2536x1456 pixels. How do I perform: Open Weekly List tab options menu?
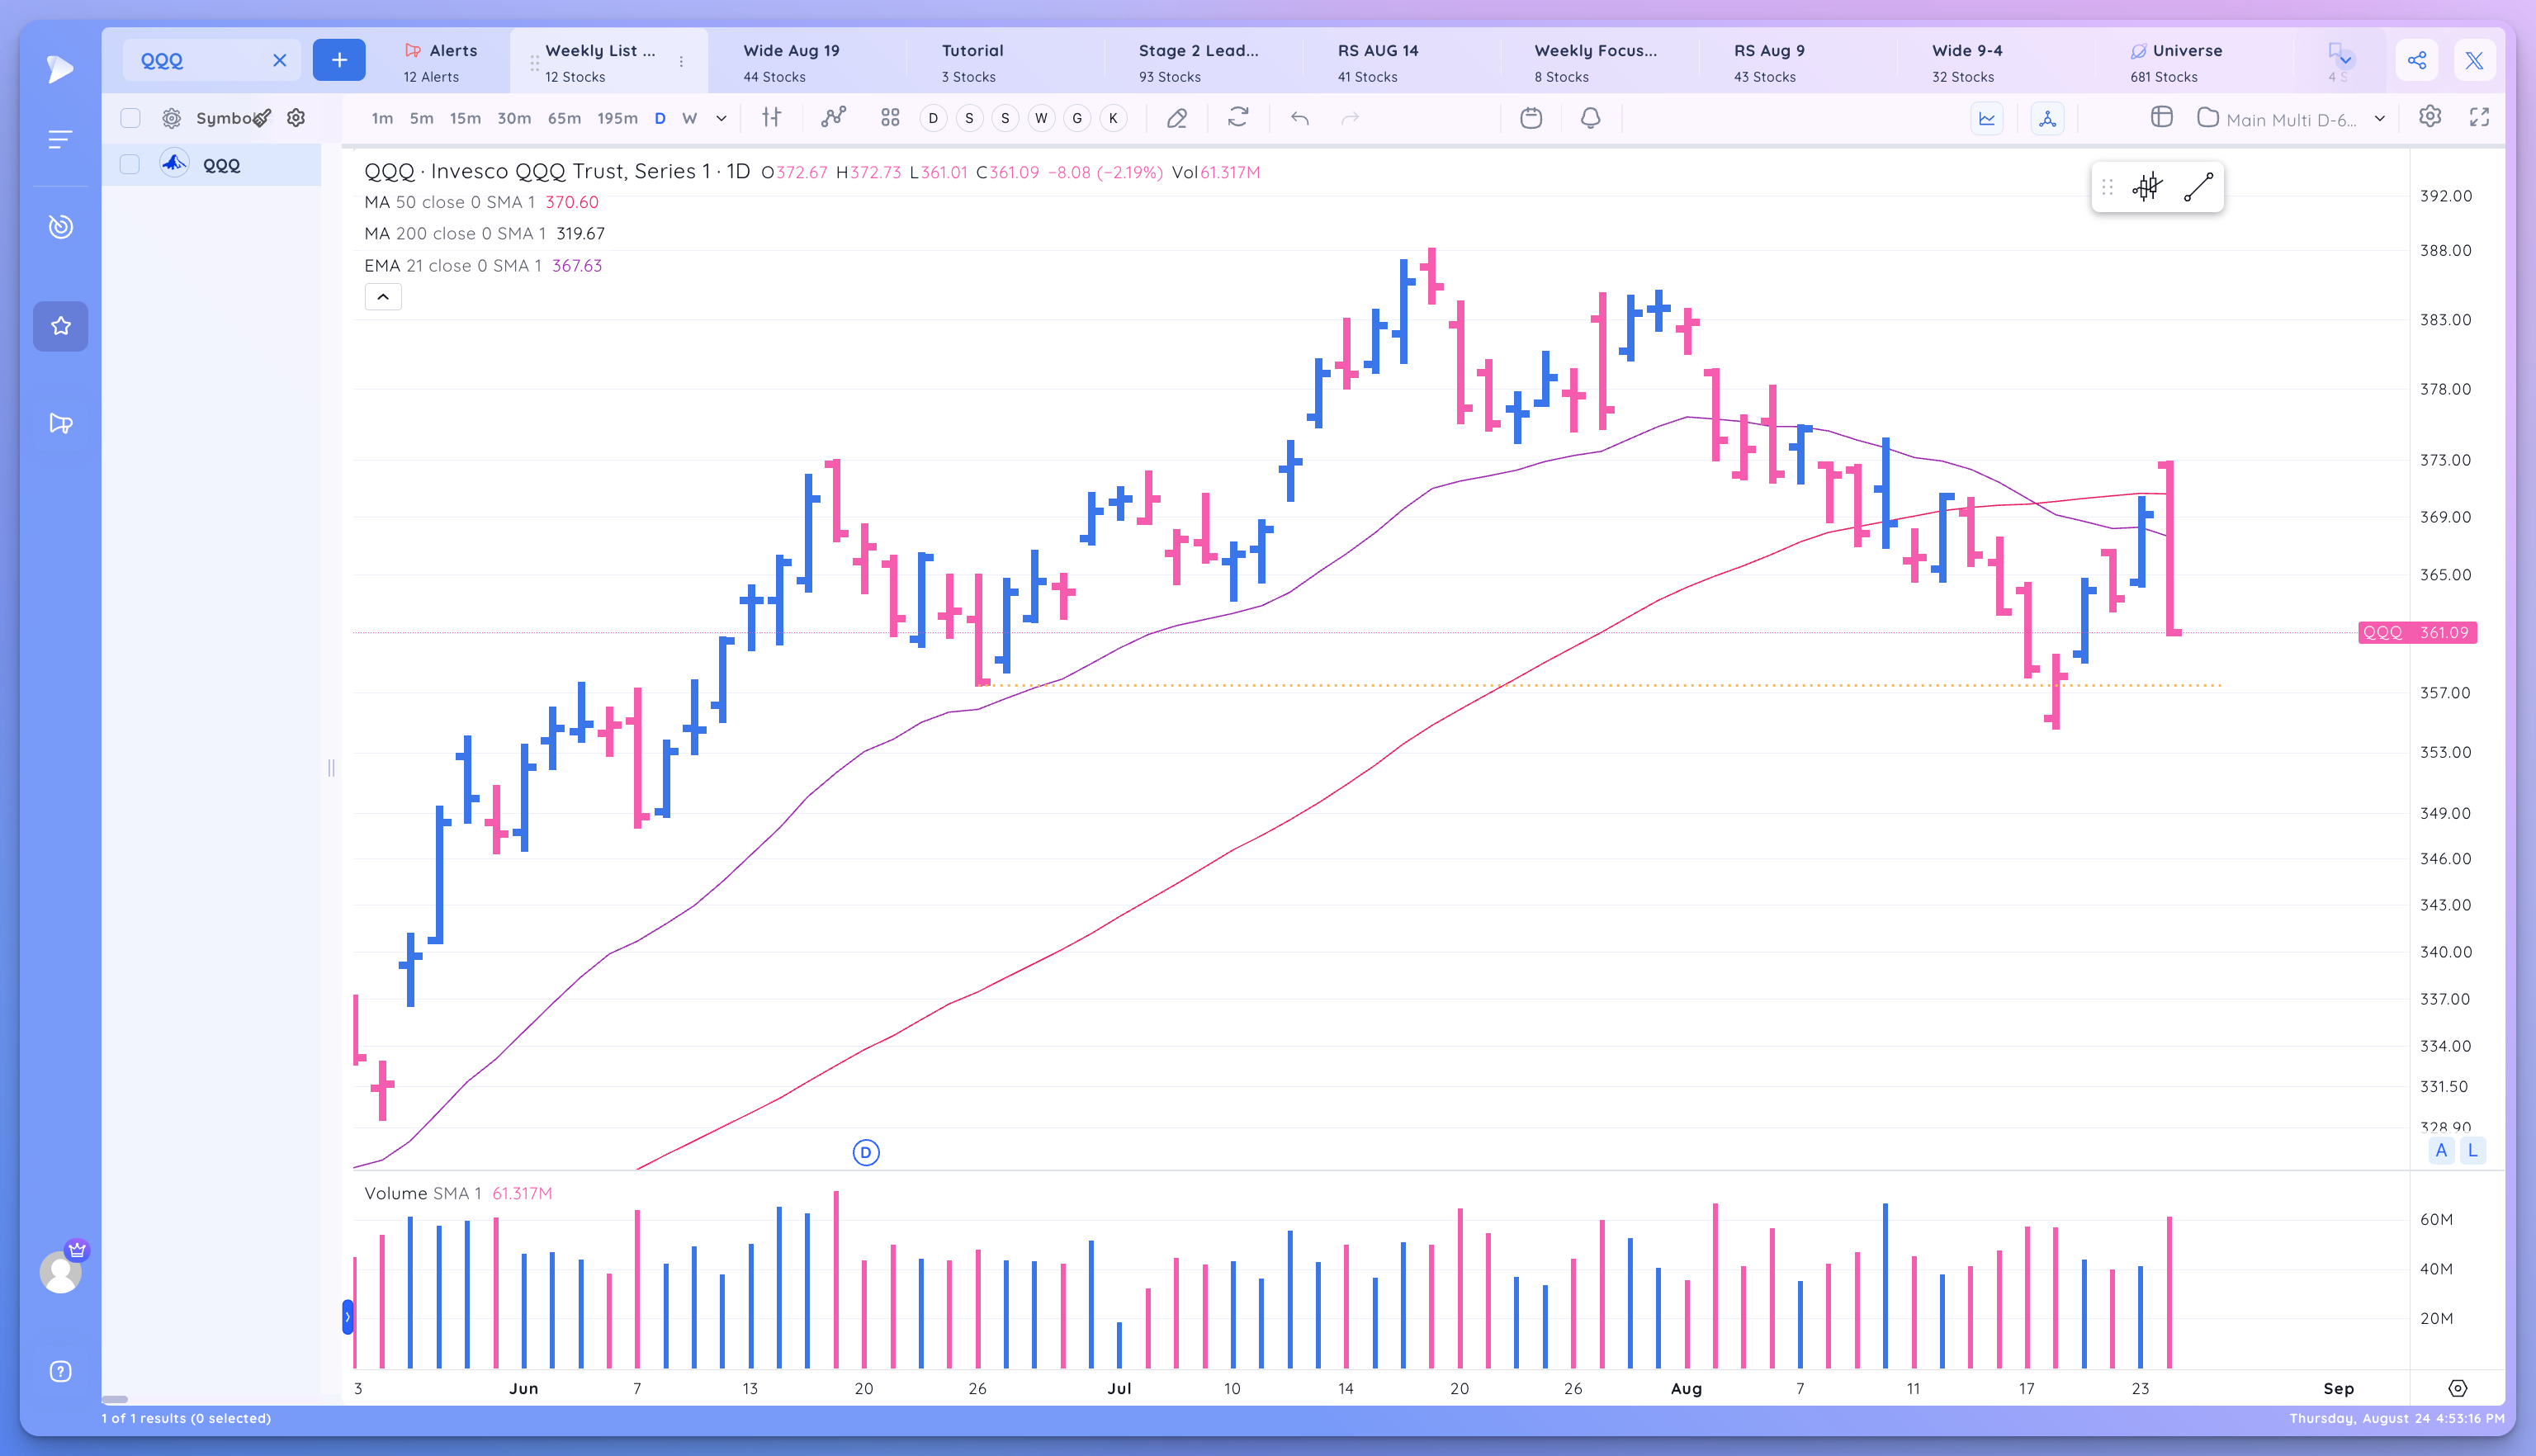pos(681,62)
